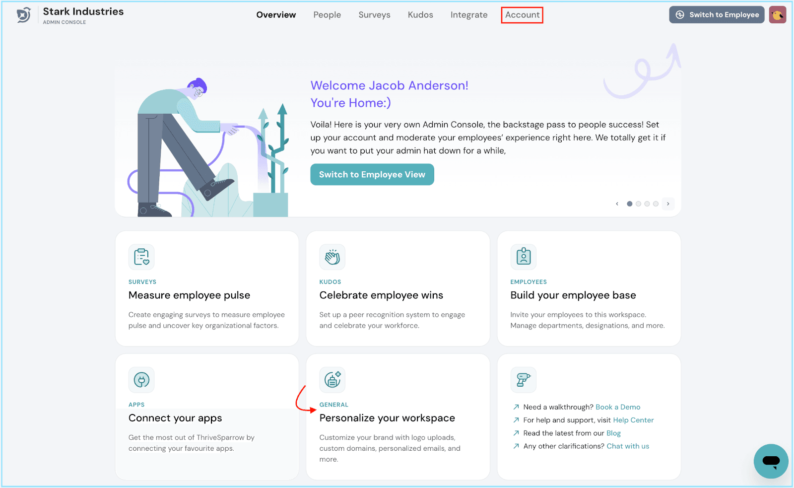Open the user profile avatar
The image size is (794, 488).
777,15
